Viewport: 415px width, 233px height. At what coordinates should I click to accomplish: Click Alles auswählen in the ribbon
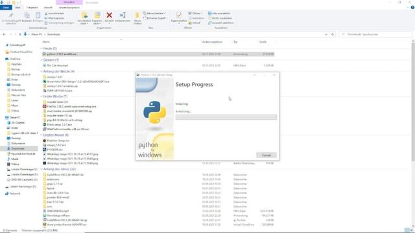219,13
